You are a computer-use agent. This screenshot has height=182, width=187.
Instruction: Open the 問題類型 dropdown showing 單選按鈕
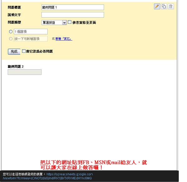pyautogui.click(x=54, y=22)
